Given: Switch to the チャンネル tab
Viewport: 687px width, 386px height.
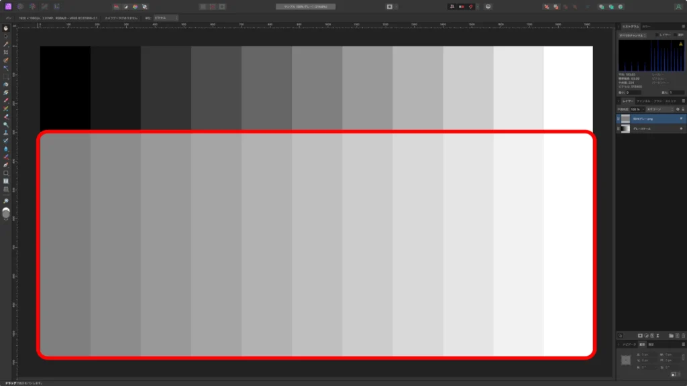Looking at the screenshot, I should coord(643,101).
